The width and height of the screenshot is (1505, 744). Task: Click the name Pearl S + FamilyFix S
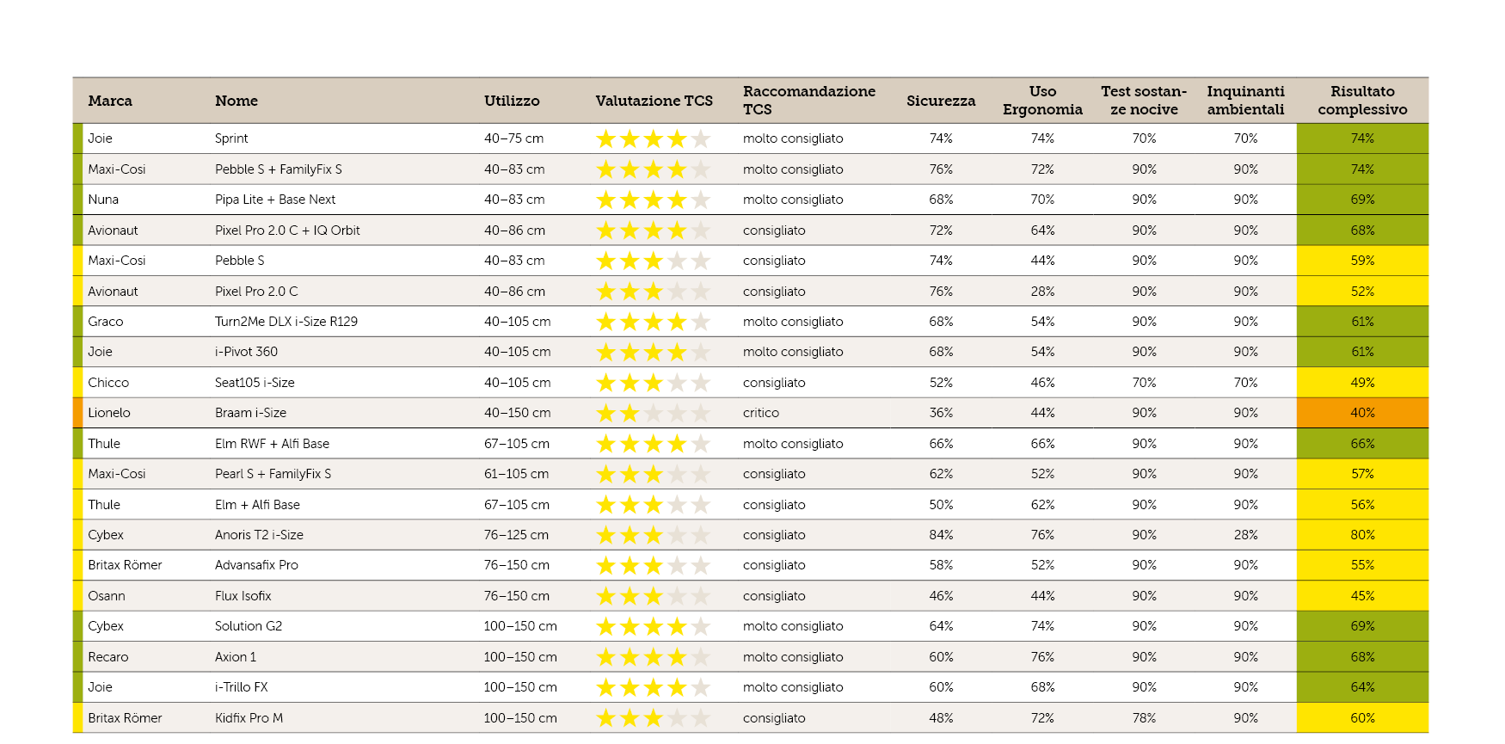pos(273,474)
